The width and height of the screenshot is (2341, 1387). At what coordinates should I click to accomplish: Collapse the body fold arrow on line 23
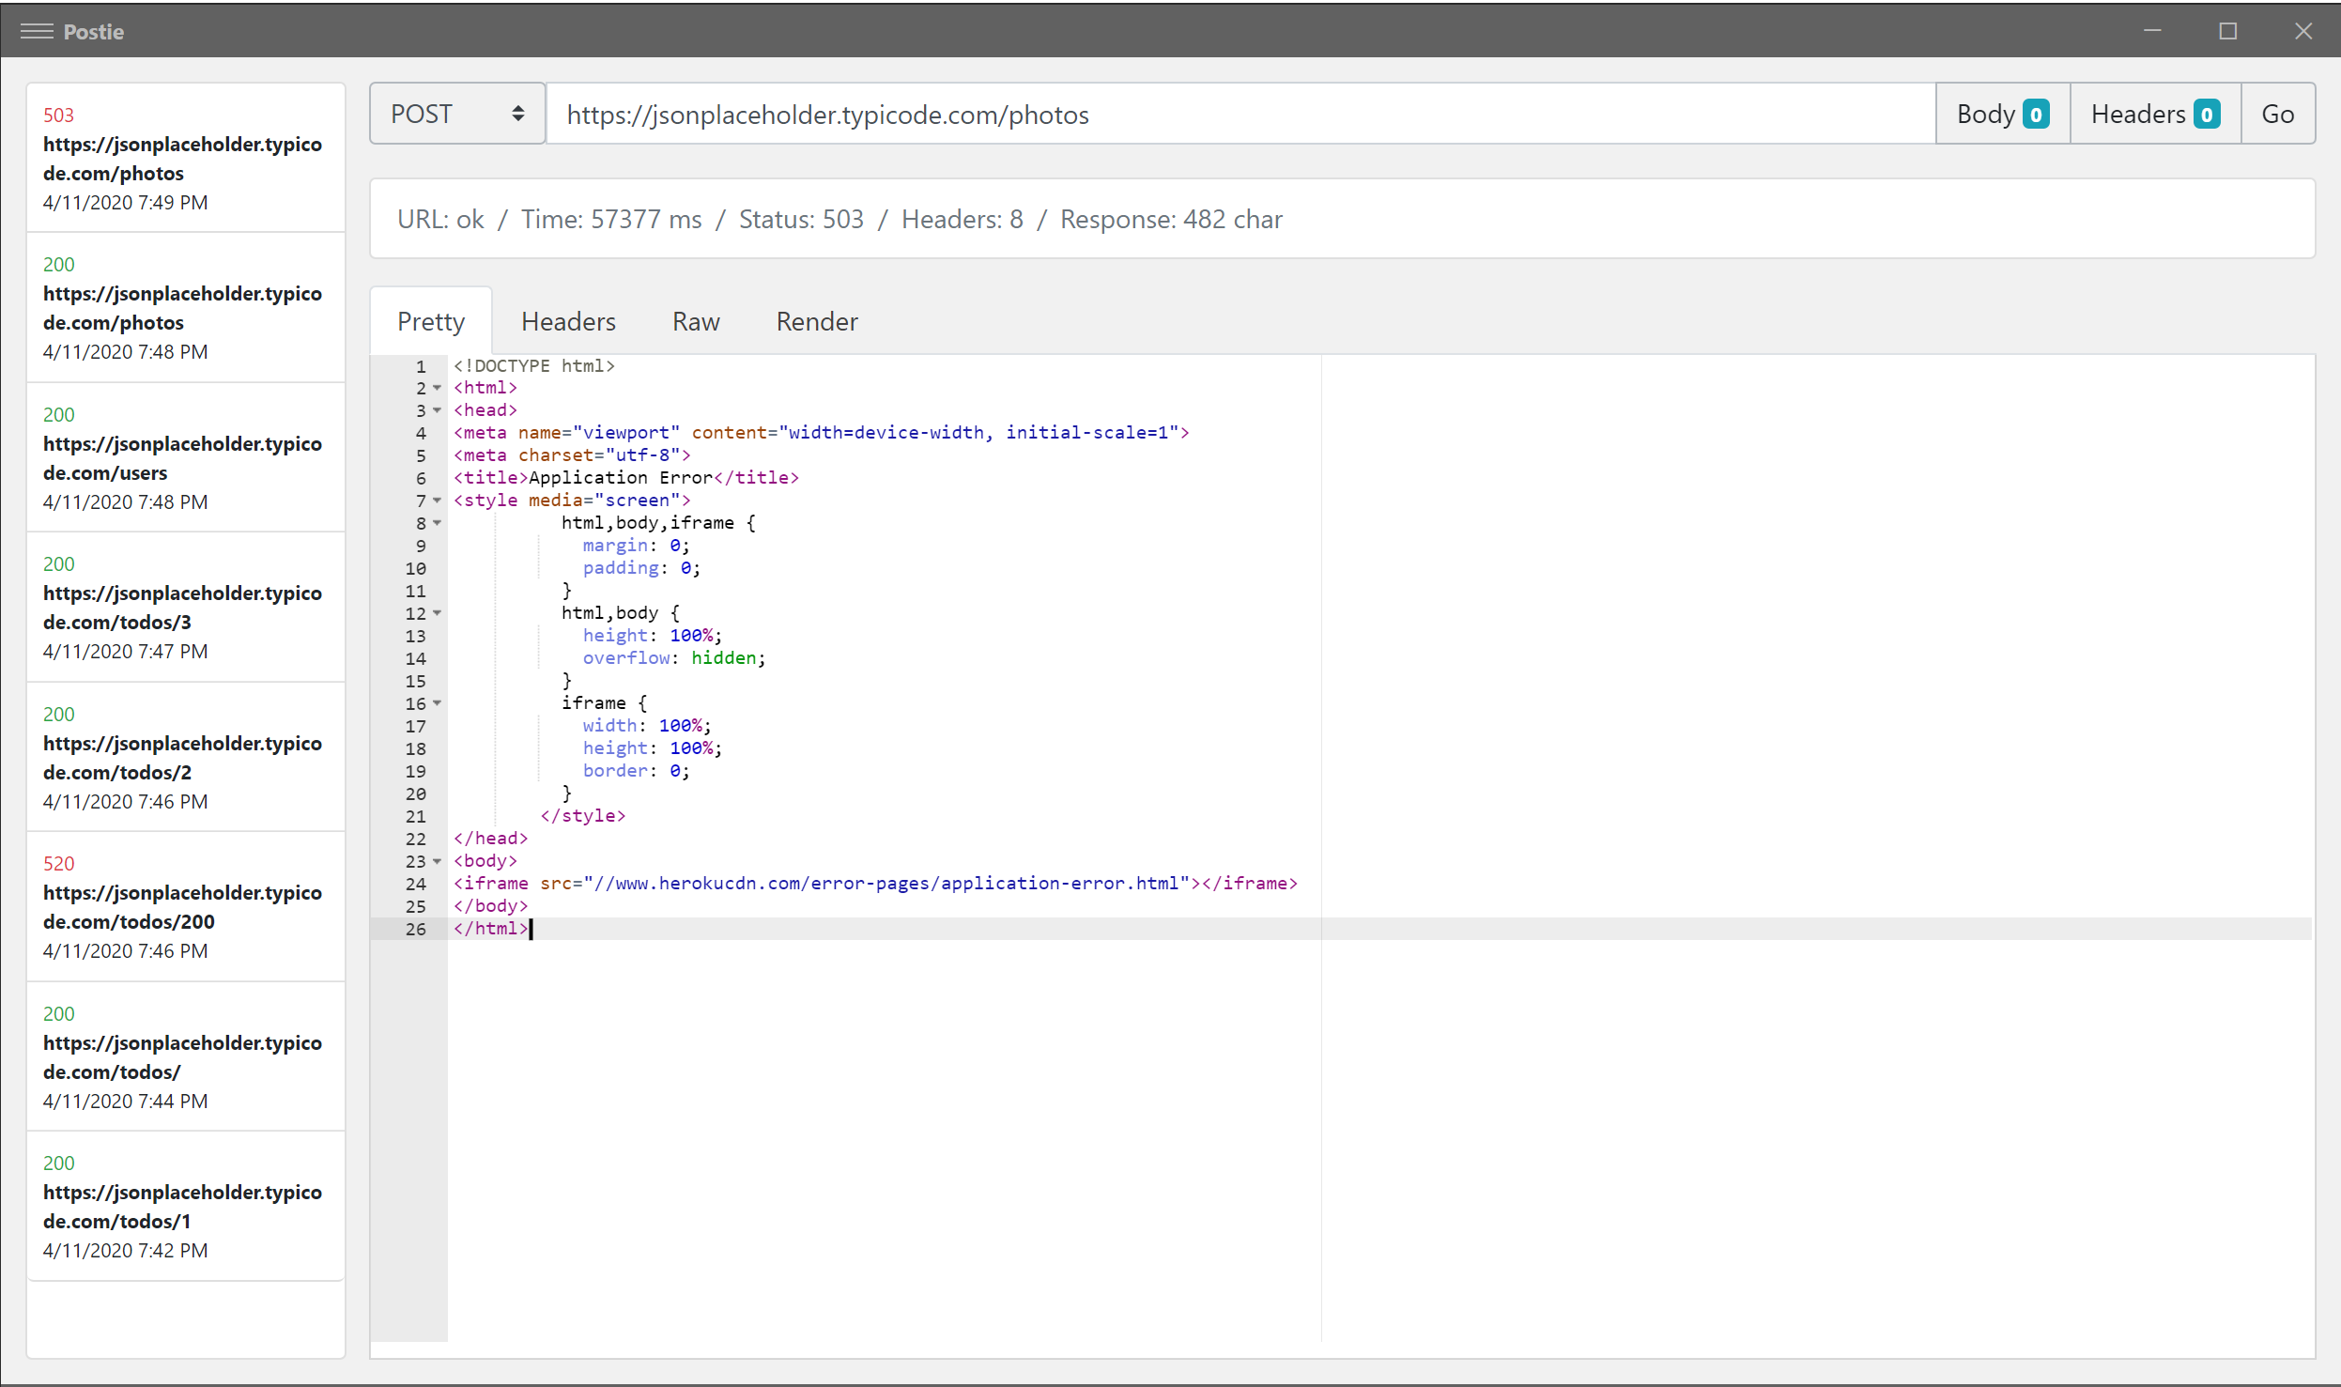coord(438,861)
